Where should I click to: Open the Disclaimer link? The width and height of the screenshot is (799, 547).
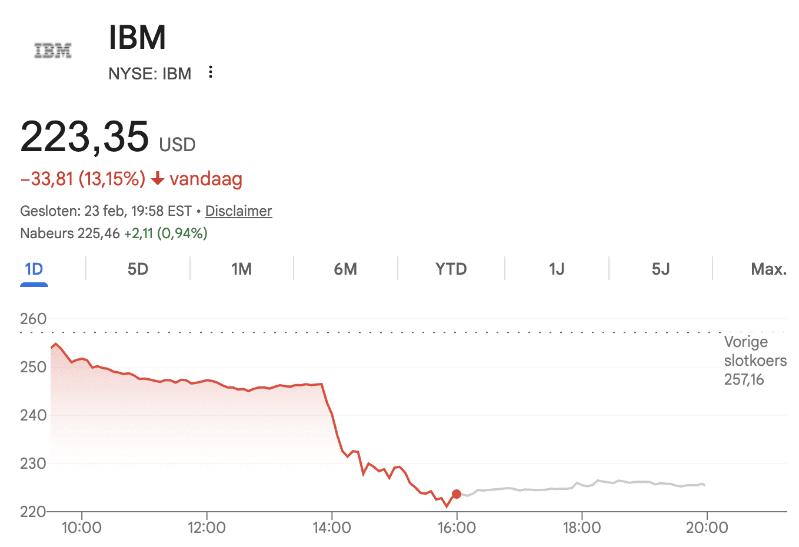[x=238, y=211]
